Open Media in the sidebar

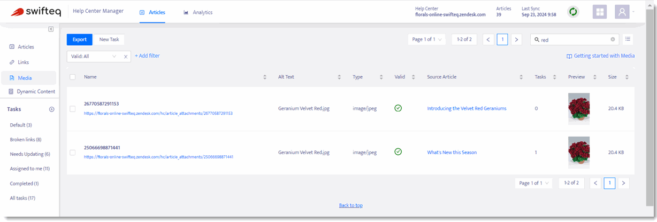pyautogui.click(x=28, y=78)
